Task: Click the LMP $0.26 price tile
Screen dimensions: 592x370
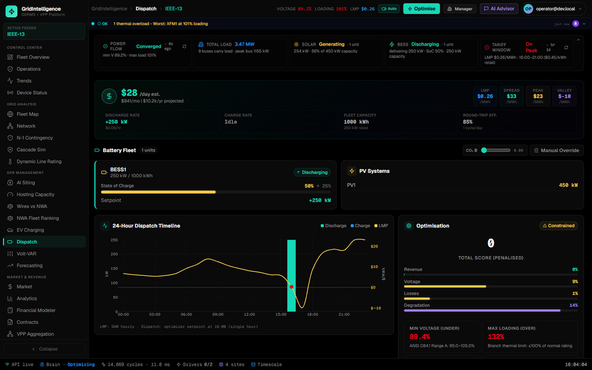Action: tap(485, 96)
